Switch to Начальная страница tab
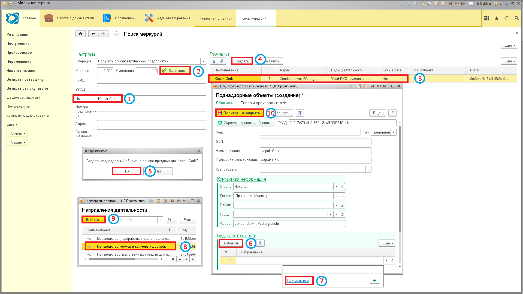This screenshot has height=294, width=523. tap(215, 18)
